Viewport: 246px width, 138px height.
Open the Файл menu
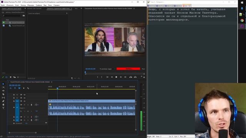[3, 5]
